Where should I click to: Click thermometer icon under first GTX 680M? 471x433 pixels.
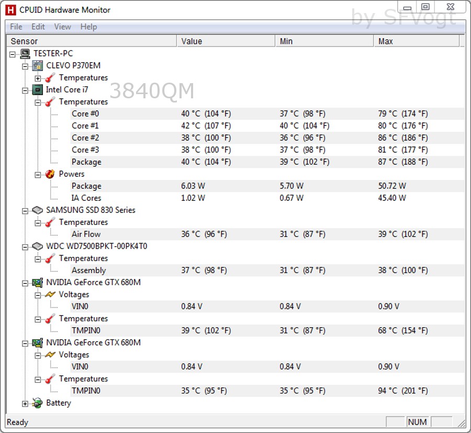(x=50, y=318)
